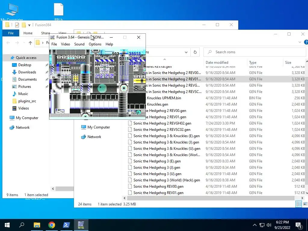Select the Knuckles UPMEM.bin file row
Screen dimensions: 308x231
pyautogui.click(x=226, y=98)
